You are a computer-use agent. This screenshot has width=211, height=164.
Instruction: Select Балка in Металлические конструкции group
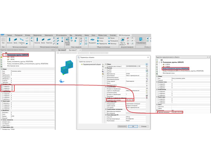point(43,41)
